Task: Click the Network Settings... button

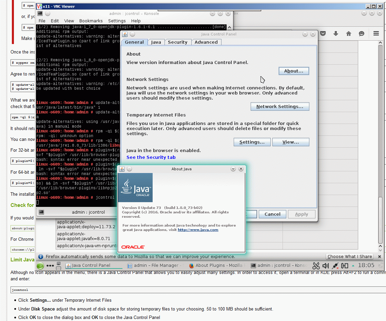Action: click(x=280, y=106)
